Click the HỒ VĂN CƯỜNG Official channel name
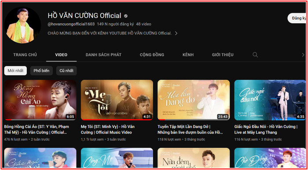The image size is (308, 170). 84,15
